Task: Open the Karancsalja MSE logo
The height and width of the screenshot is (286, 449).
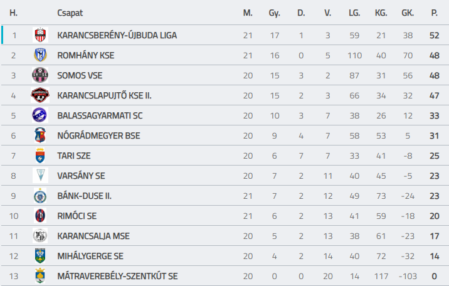Action: tap(40, 236)
